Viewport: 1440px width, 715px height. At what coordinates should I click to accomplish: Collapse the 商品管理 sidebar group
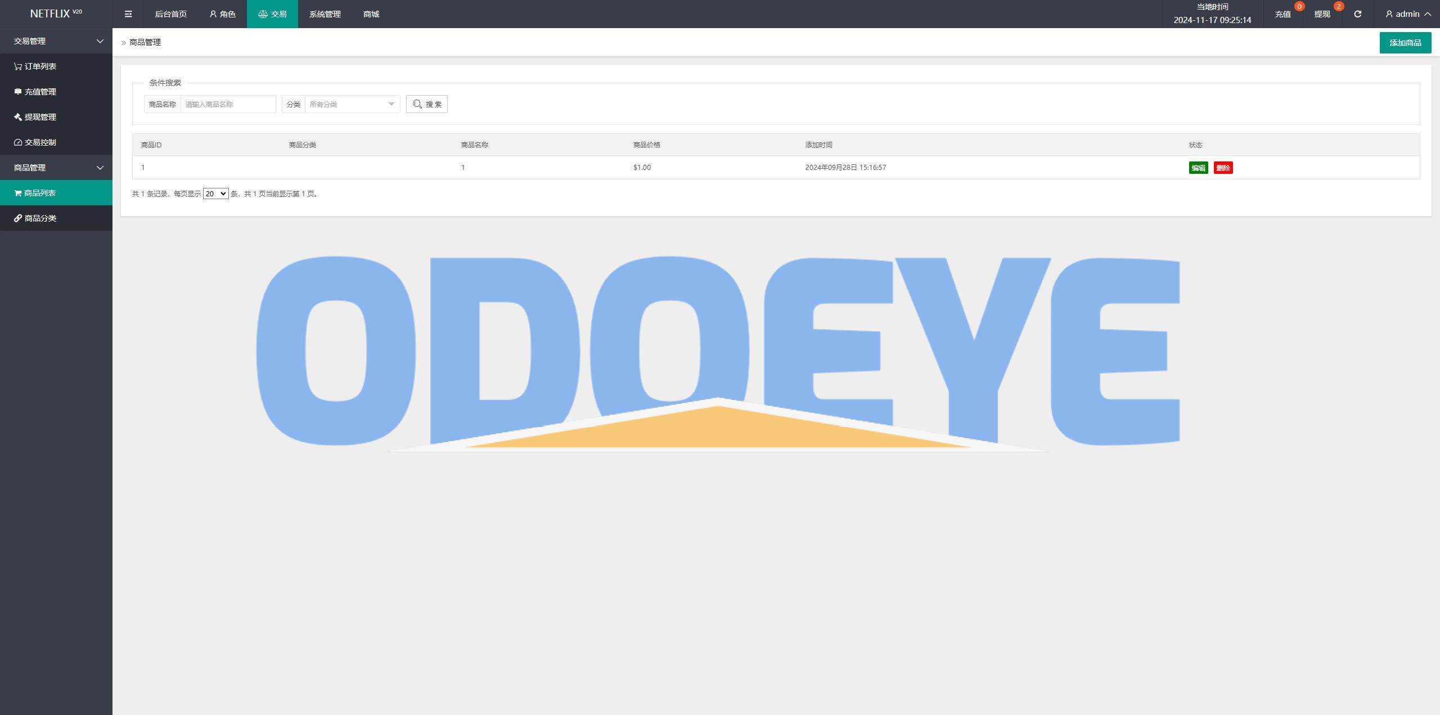[56, 168]
